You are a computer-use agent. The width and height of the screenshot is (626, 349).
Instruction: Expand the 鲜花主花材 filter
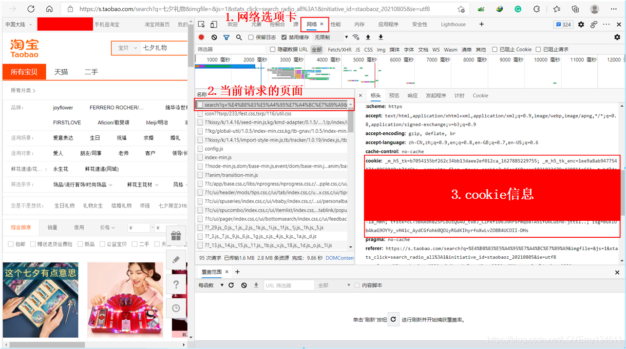click(143, 185)
